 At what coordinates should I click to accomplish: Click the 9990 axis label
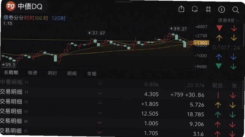(x=201, y=67)
